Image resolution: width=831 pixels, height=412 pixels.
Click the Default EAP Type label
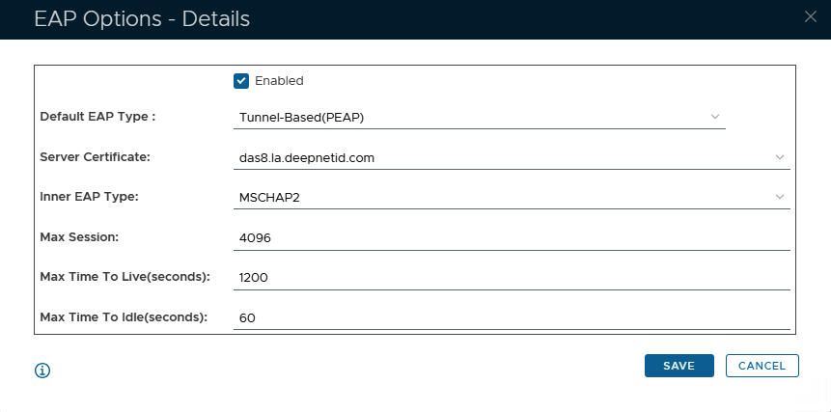tap(97, 117)
